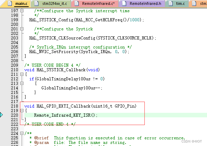Click GlobalTimingDelay100us-- statement on line 214
This screenshot has width=207, height=146.
point(72,88)
